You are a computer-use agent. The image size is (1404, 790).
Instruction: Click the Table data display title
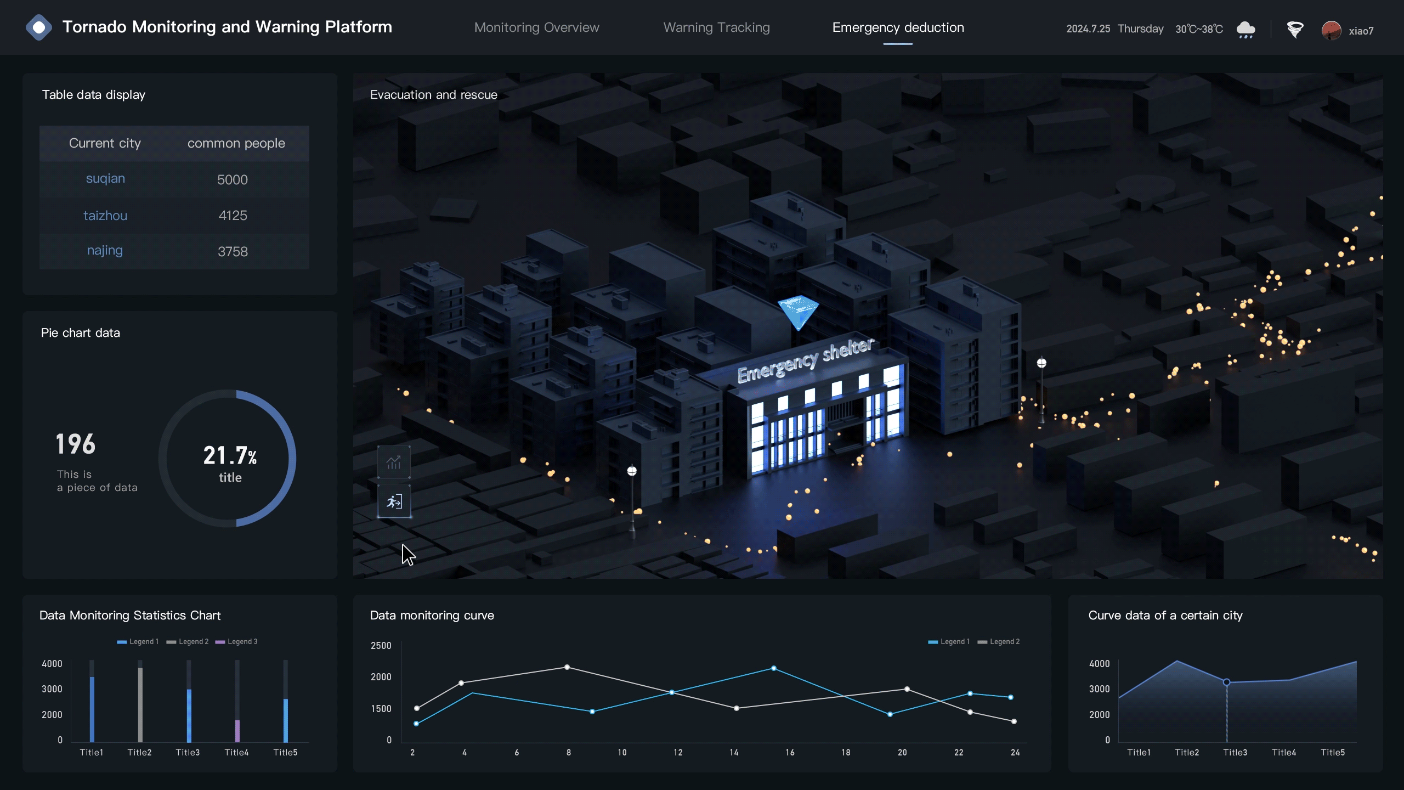pos(93,94)
